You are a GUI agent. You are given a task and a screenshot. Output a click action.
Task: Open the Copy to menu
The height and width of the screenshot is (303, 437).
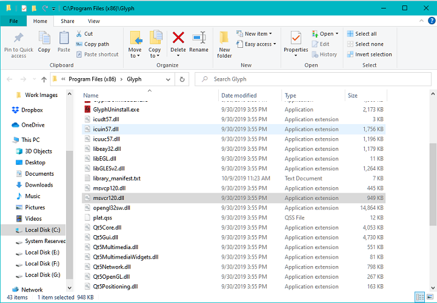(x=155, y=45)
